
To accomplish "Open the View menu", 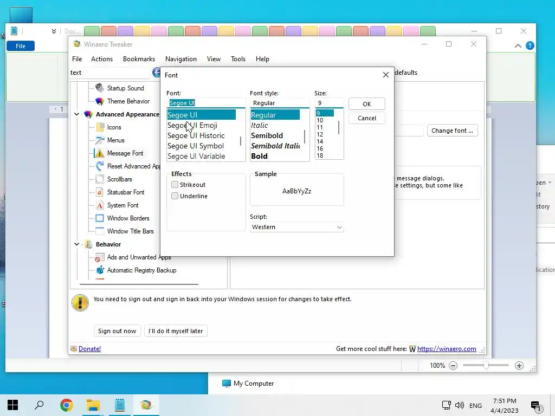I will [x=214, y=59].
